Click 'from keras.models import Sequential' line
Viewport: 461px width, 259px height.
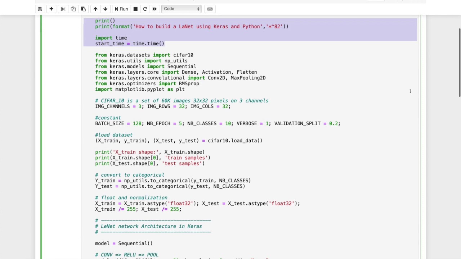(x=146, y=67)
